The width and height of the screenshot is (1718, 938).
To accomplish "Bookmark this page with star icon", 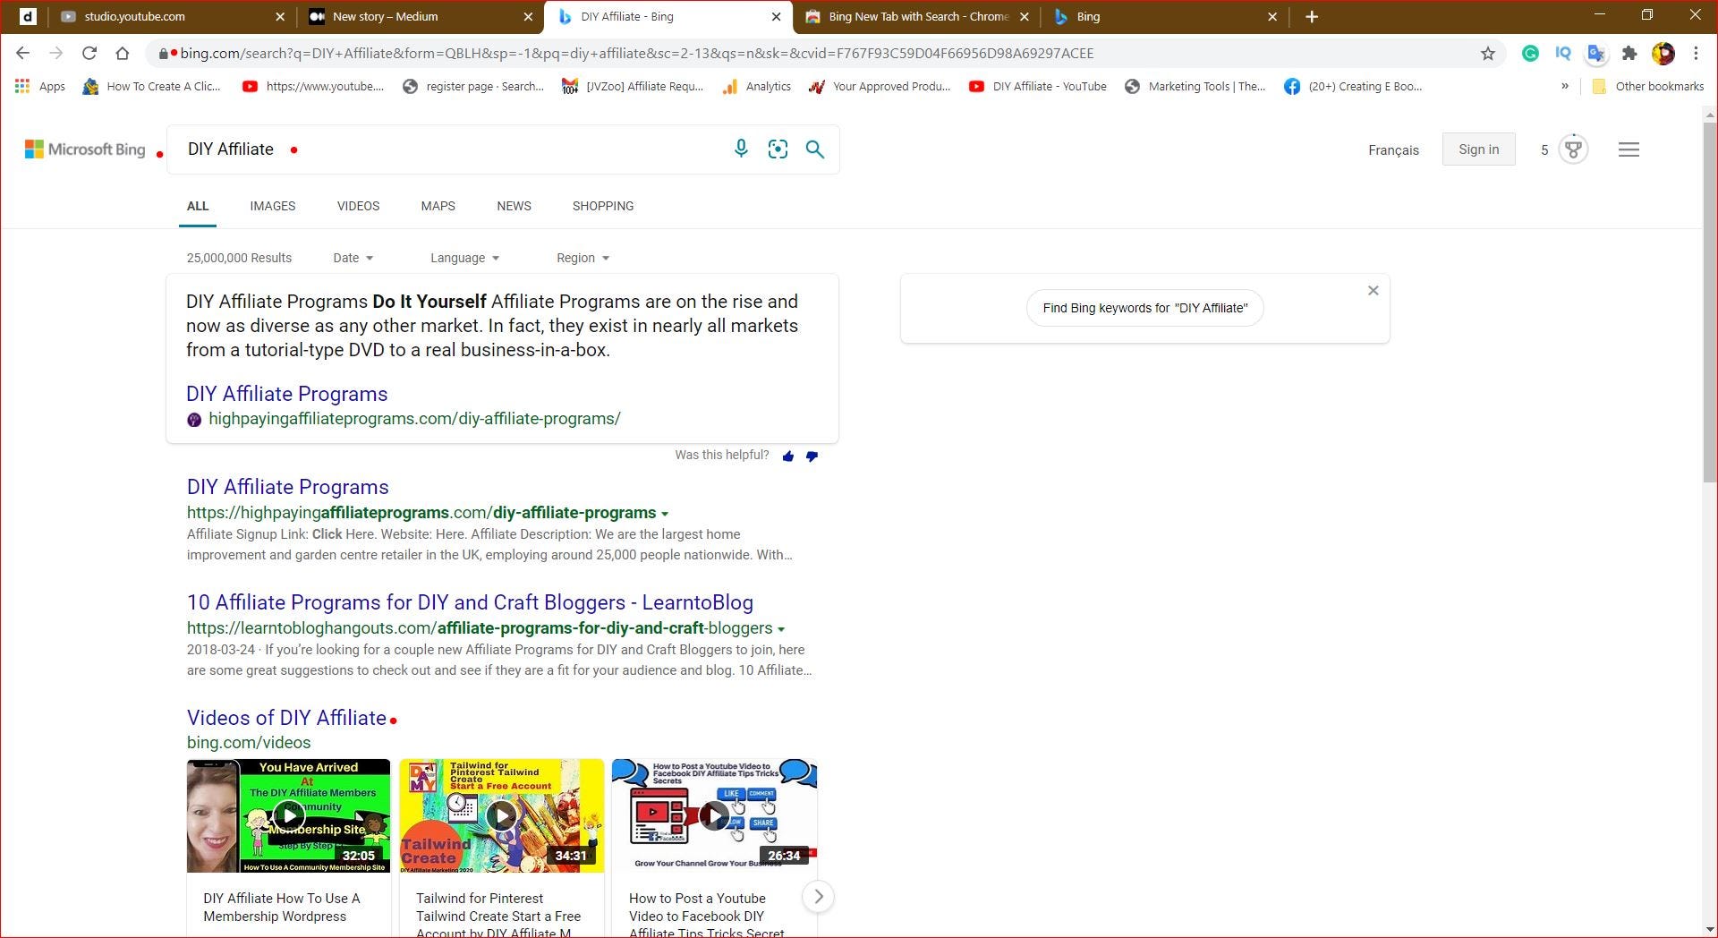I will (1488, 53).
